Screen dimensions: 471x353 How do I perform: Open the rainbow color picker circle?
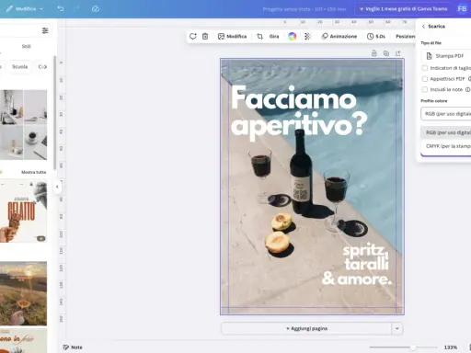tap(292, 36)
